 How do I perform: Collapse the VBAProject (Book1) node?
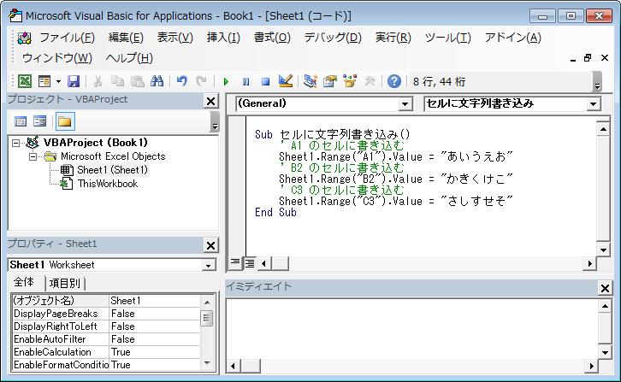coord(16,143)
